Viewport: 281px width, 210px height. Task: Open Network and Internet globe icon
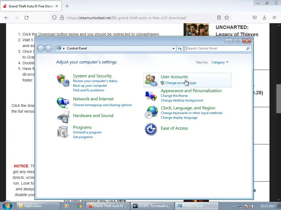tap(63, 103)
